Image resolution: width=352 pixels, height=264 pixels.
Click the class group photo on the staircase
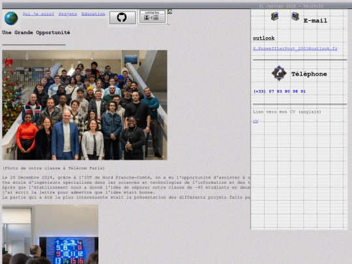click(85, 105)
